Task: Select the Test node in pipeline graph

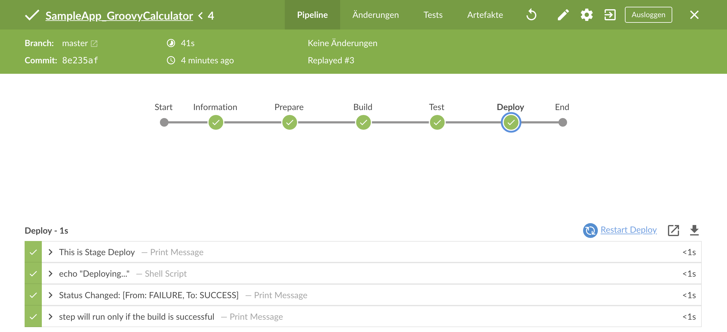Action: click(437, 122)
